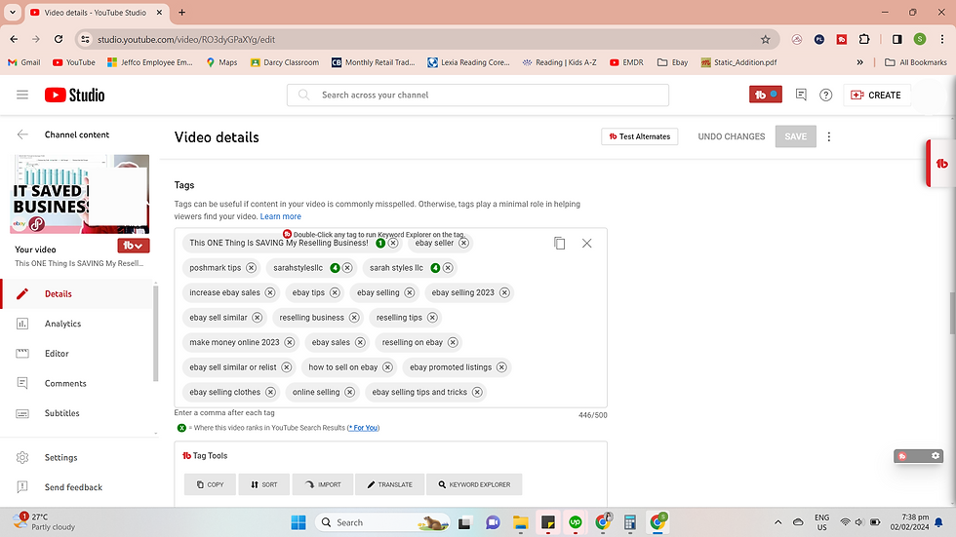Image resolution: width=956 pixels, height=537 pixels.
Task: Remove the 'ebay seller' tag
Action: click(464, 243)
